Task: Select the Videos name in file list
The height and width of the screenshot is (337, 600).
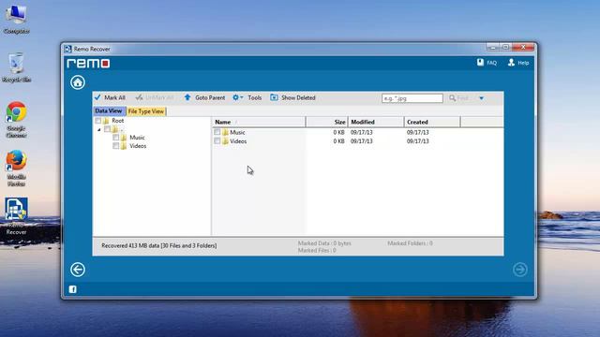Action: pos(238,141)
